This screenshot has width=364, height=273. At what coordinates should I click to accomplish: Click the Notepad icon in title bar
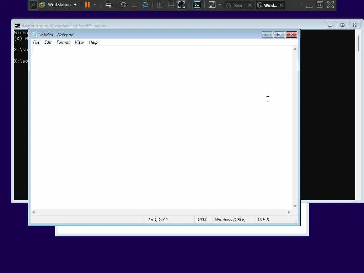[34, 34]
